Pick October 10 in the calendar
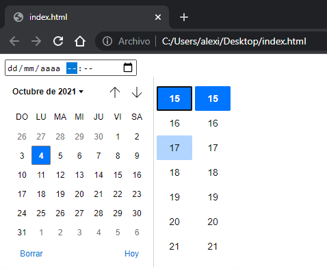327x275 pixels. click(22, 175)
